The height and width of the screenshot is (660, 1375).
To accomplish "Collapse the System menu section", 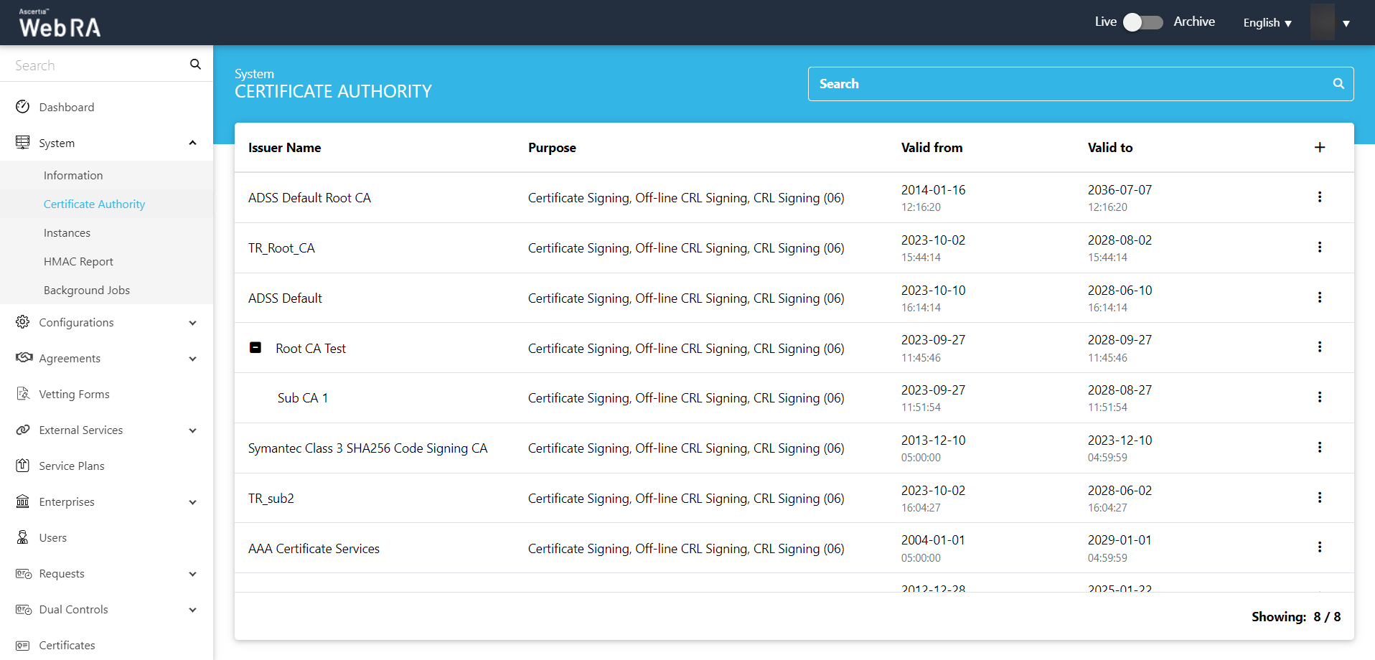I will coord(192,143).
